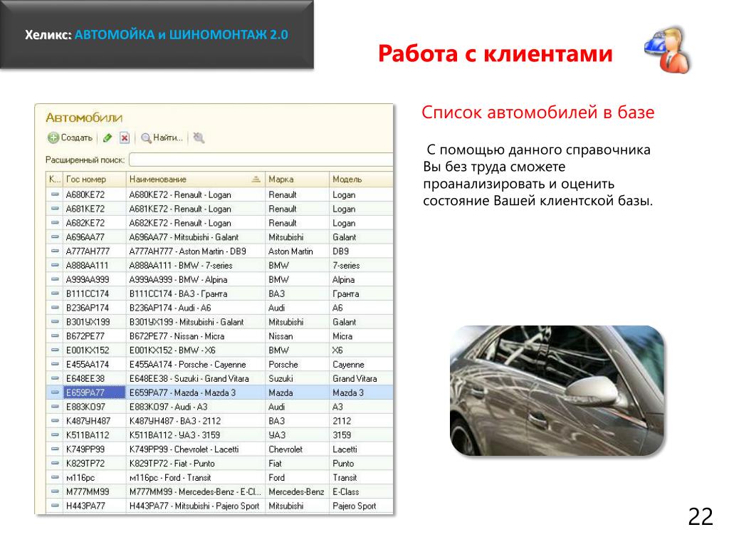Select row icon for K829TP72
729x547 pixels.
(55, 463)
